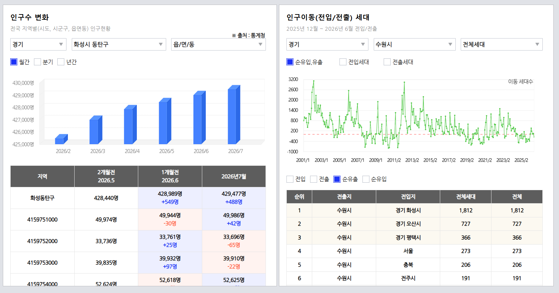Open the 전체세대 dropdown
559x293 pixels.
(x=501, y=44)
